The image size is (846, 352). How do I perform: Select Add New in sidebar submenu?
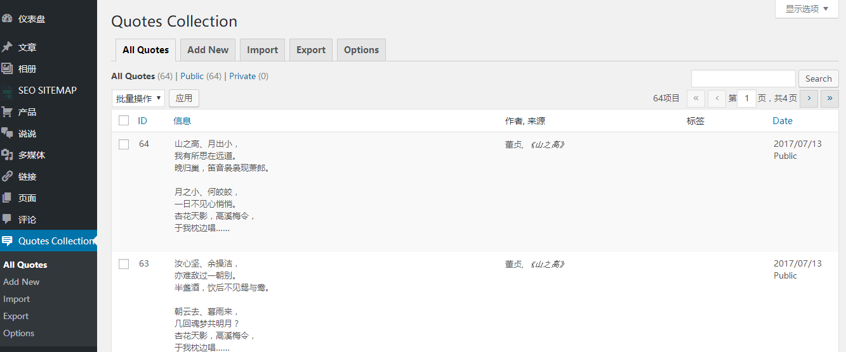click(22, 282)
